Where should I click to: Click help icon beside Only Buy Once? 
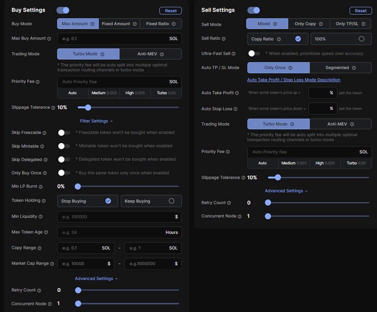click(x=45, y=173)
